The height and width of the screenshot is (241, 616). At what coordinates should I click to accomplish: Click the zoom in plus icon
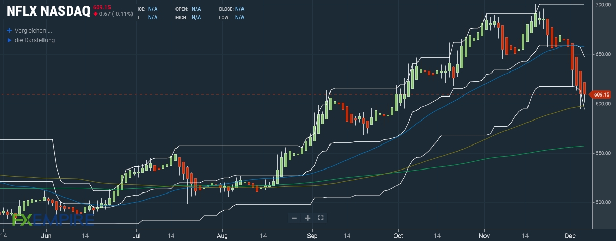307,218
